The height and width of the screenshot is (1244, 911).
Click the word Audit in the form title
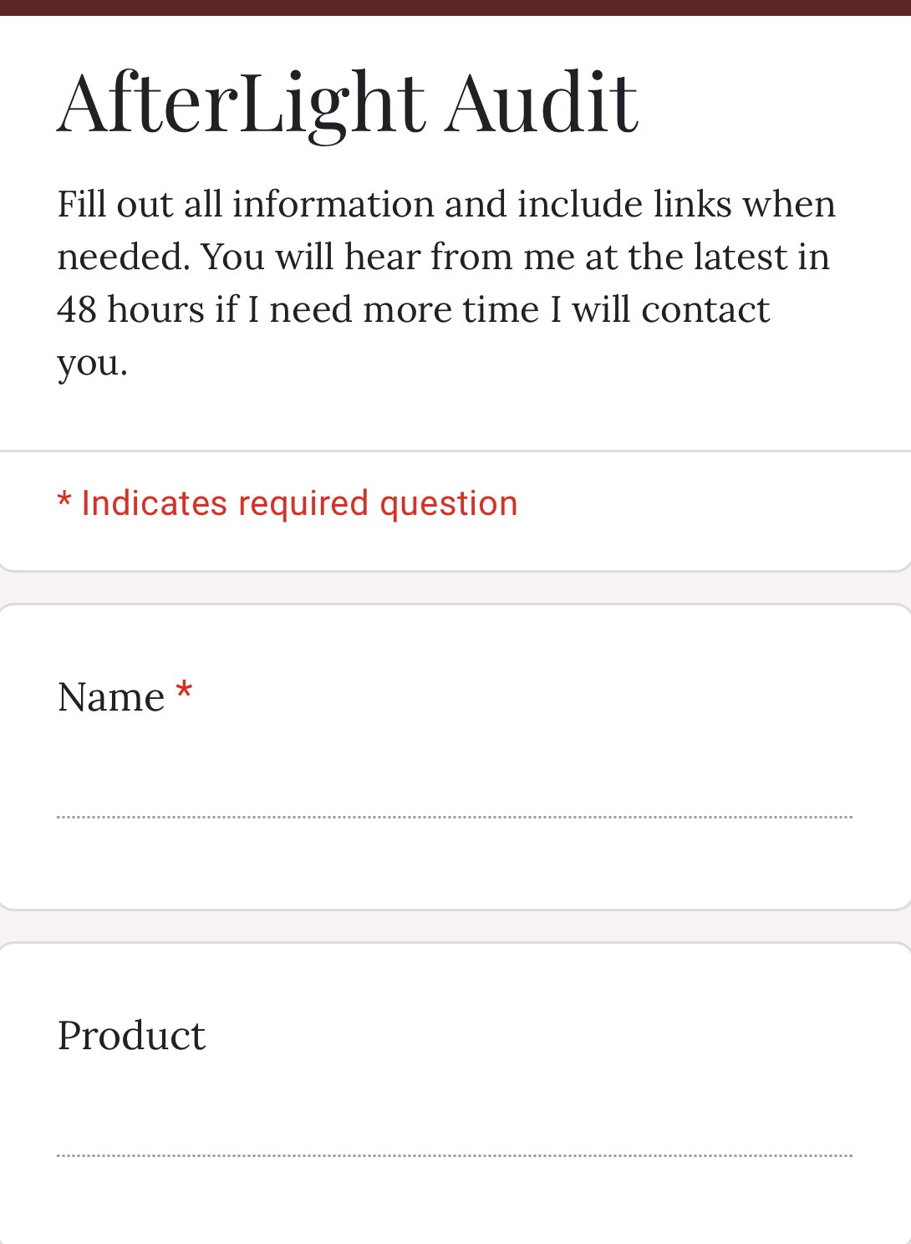coord(541,103)
